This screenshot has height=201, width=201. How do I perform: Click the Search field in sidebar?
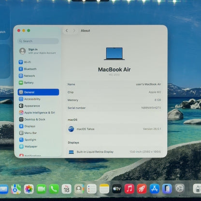[x=38, y=41]
